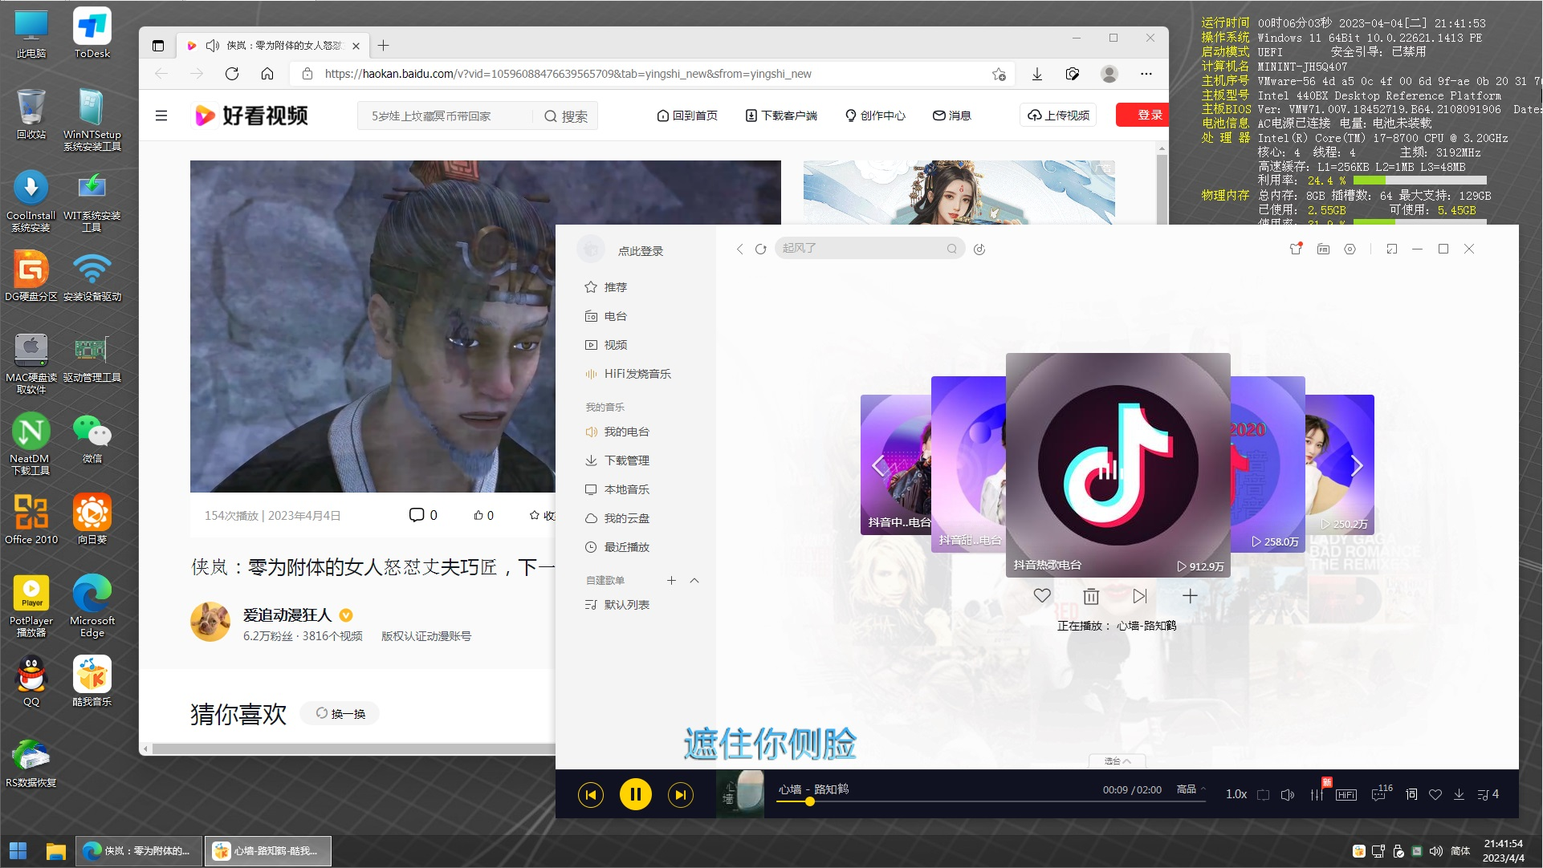Click the song comments icon
1543x868 pixels.
pyautogui.click(x=1380, y=794)
